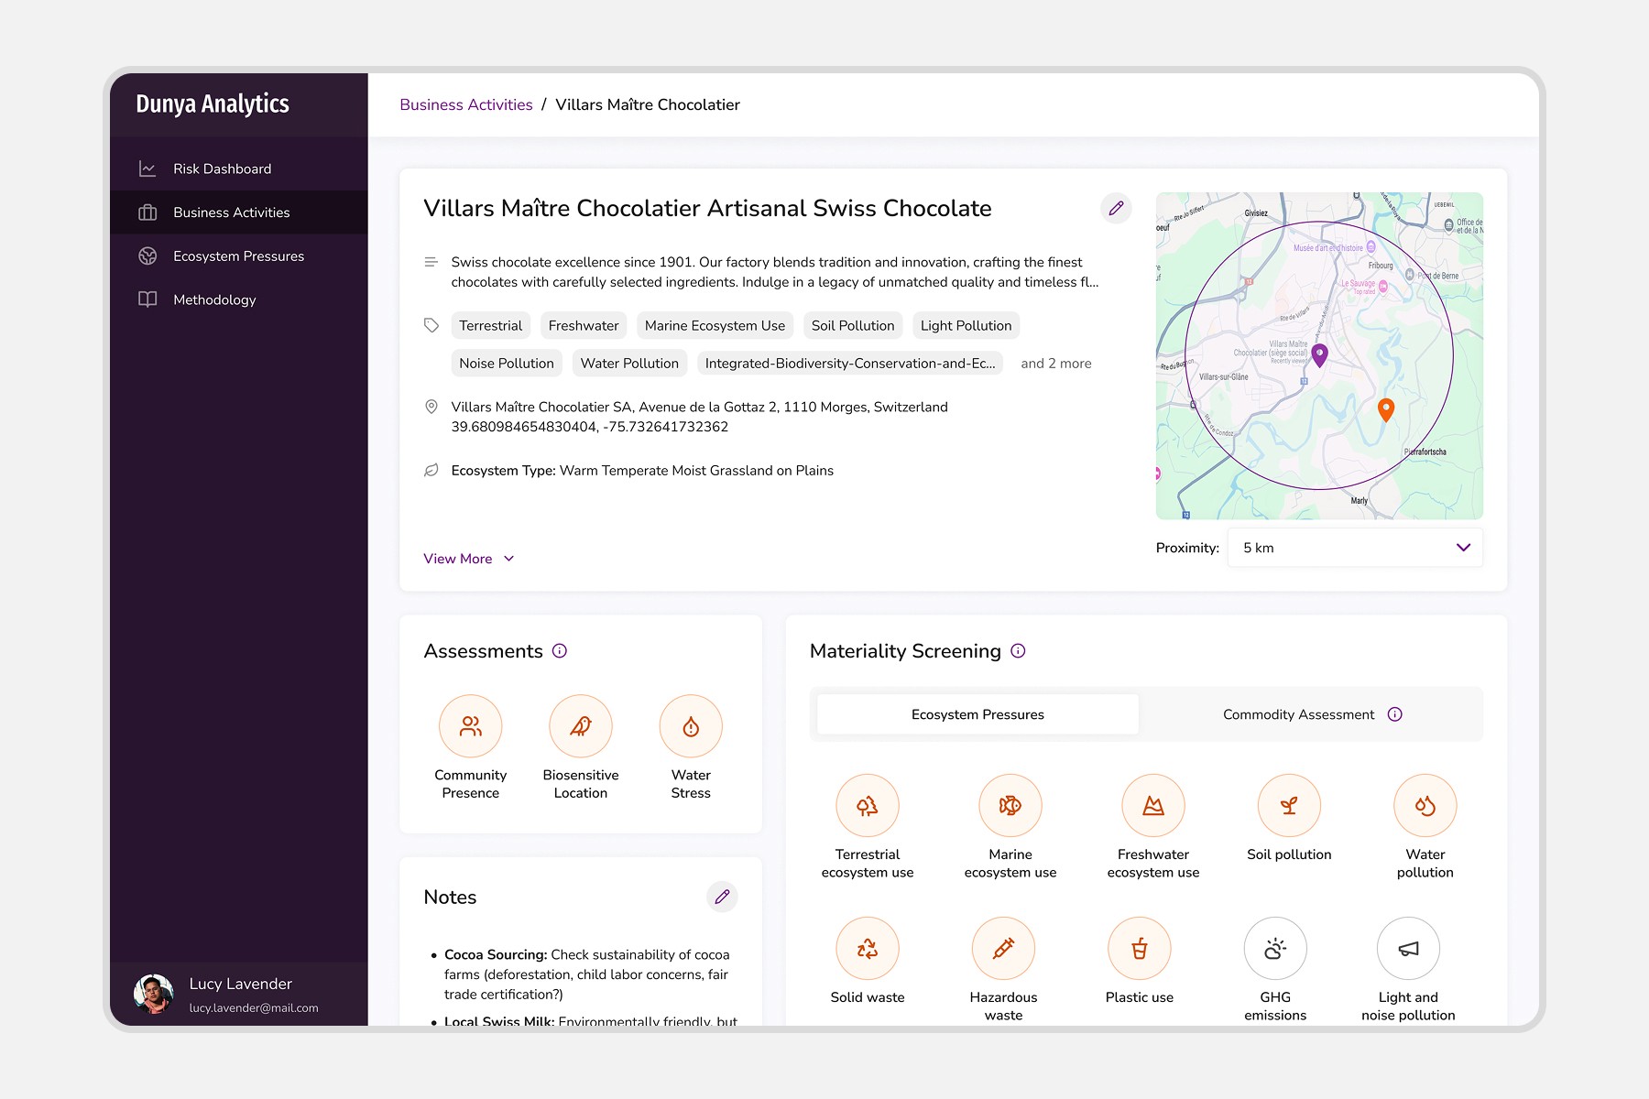Click the lucy.lavender@mail.com email text
The image size is (1649, 1099).
click(x=254, y=1008)
